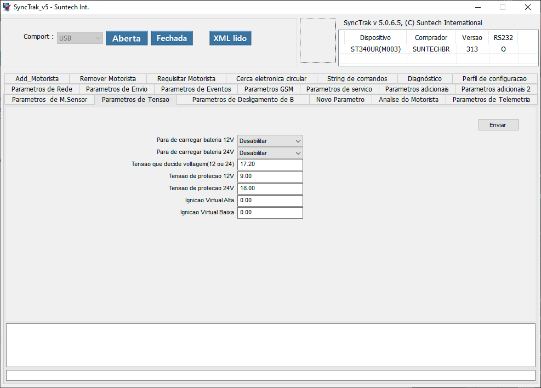Switch to Perfil de configuracao tab

494,79
